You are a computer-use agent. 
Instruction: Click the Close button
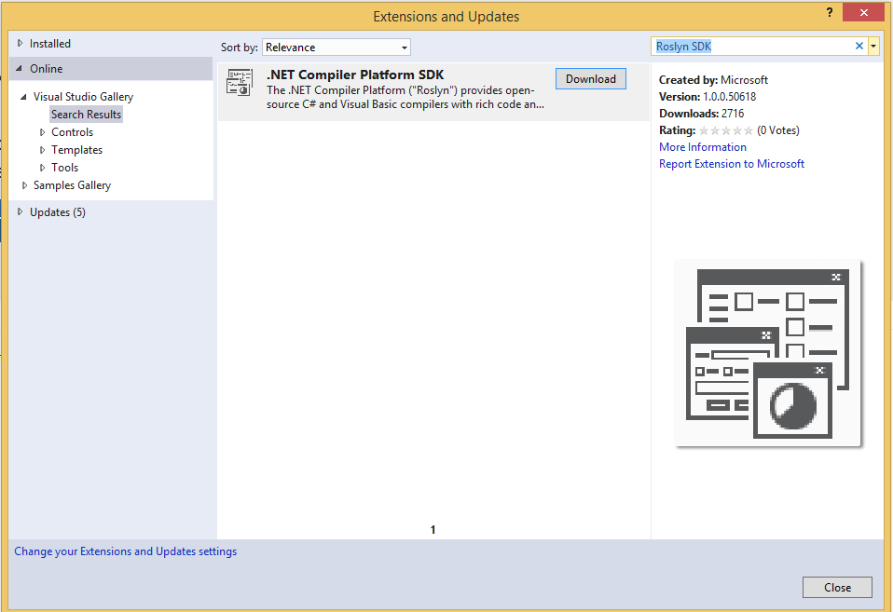(x=837, y=588)
